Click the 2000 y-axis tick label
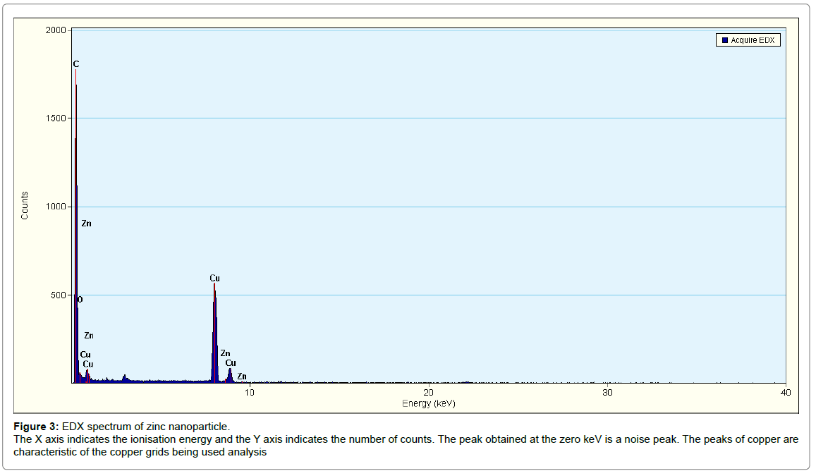The image size is (816, 471). click(56, 30)
